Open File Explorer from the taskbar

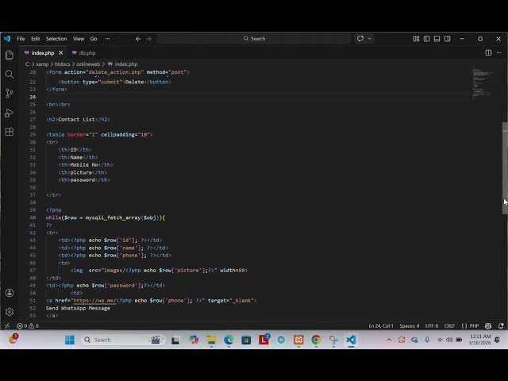(x=211, y=340)
